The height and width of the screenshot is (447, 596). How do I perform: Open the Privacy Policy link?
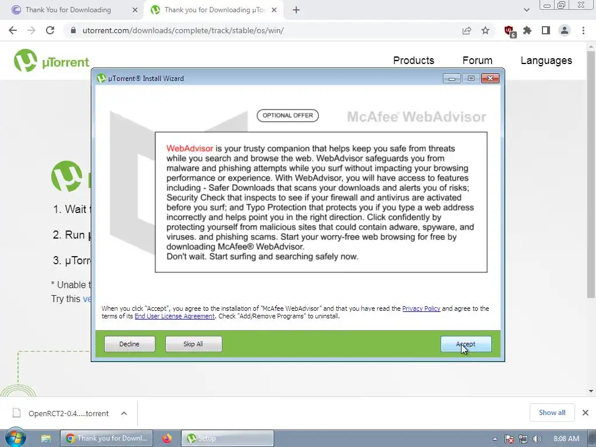(421, 308)
